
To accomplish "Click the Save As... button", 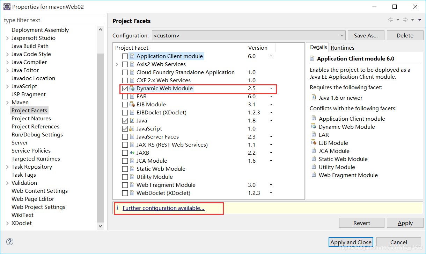I will point(366,35).
